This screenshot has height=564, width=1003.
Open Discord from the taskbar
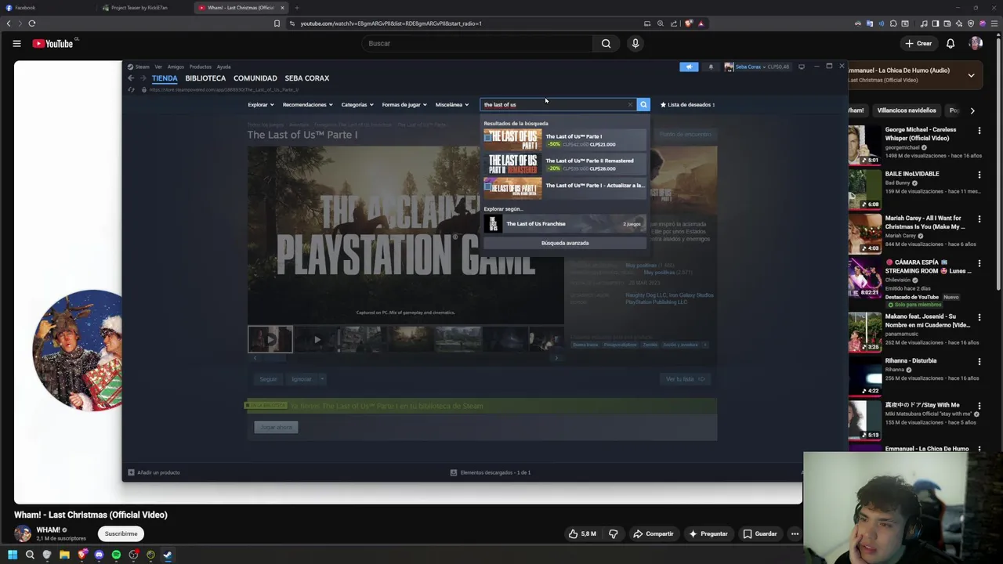[99, 555]
